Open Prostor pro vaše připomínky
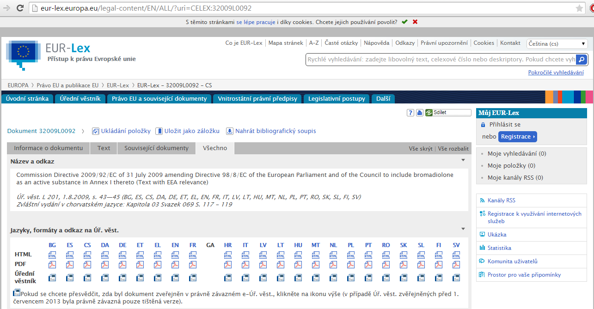 point(524,275)
